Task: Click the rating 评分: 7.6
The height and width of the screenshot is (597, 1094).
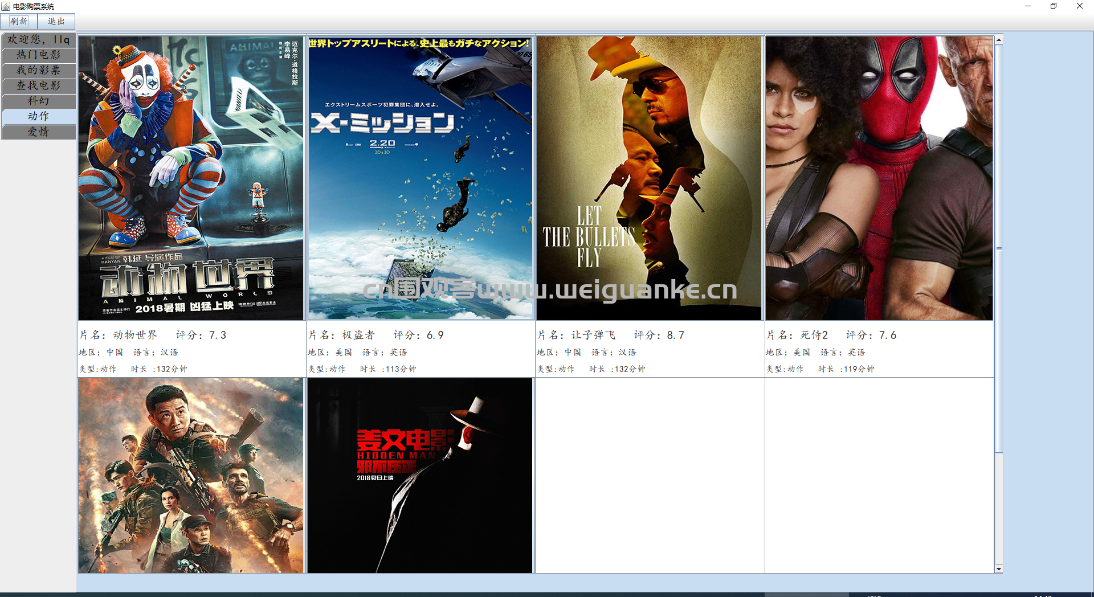Action: click(x=871, y=335)
